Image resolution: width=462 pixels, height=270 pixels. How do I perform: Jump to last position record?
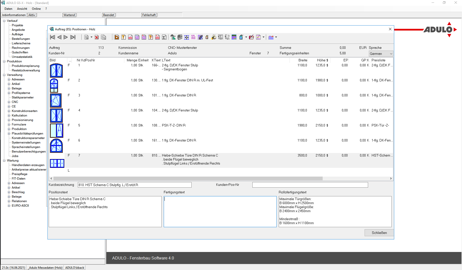(73, 37)
